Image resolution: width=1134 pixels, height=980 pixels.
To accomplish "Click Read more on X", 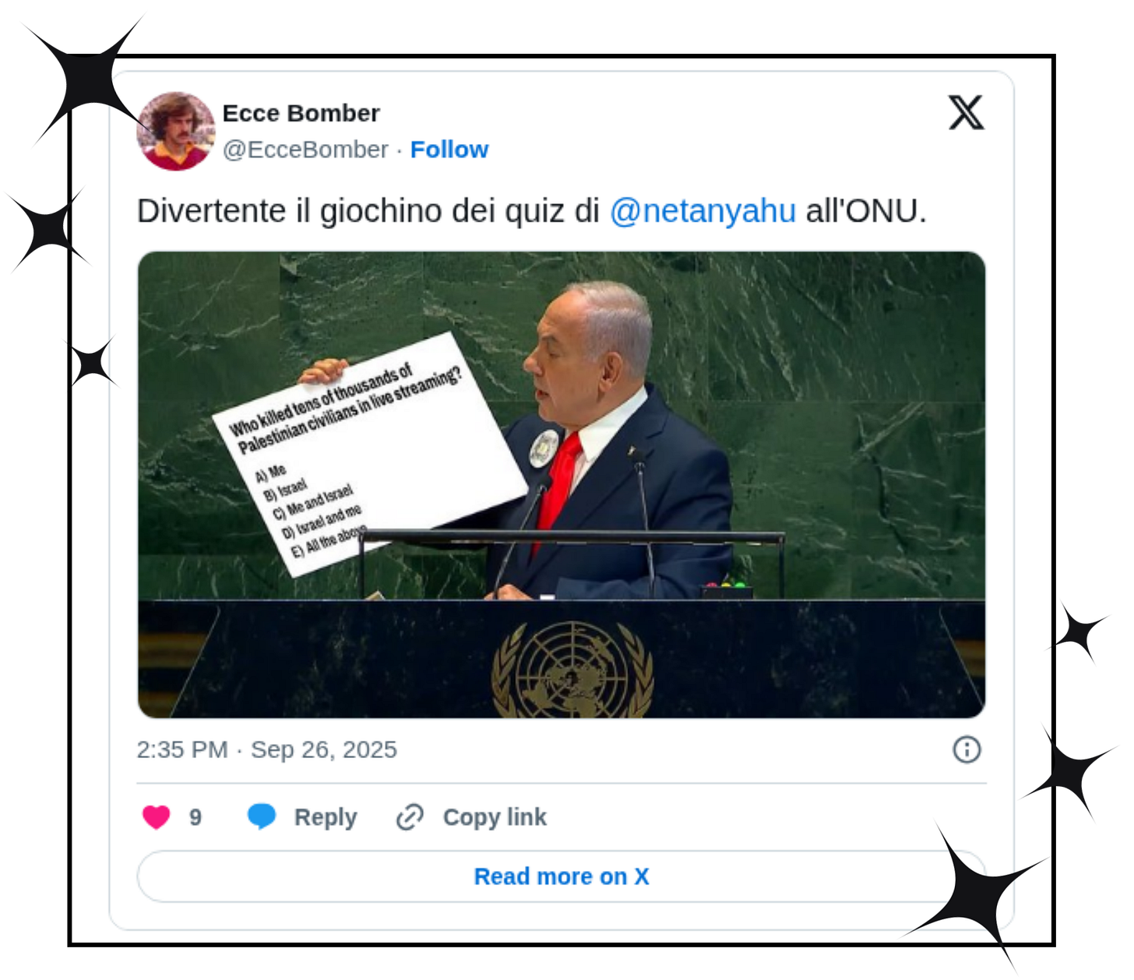I will click(562, 876).
